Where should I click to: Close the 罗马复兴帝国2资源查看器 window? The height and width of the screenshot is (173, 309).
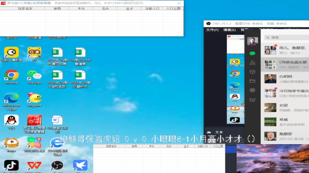pos(179,3)
